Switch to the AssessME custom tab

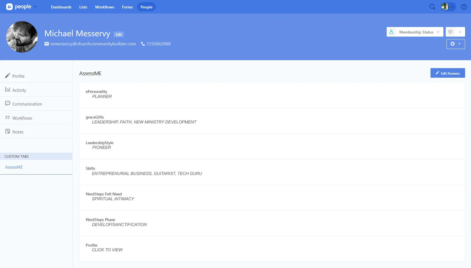14,167
